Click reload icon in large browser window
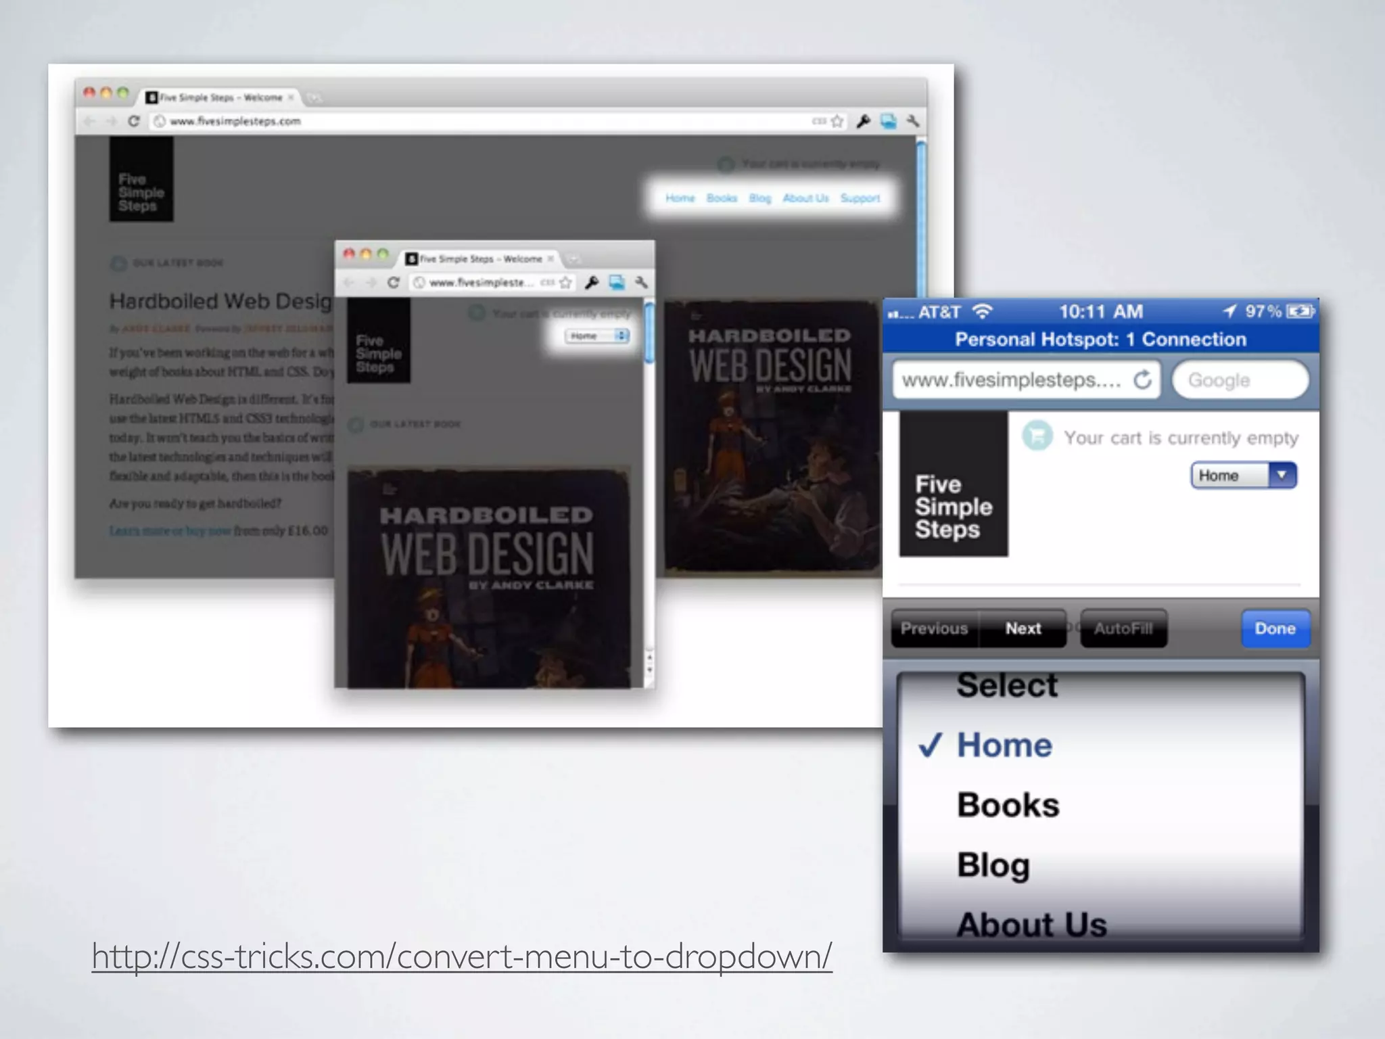The width and height of the screenshot is (1385, 1039). tap(133, 121)
